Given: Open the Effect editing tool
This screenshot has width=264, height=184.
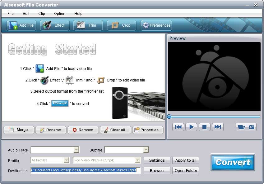Looking at the screenshot, I should pos(54,25).
